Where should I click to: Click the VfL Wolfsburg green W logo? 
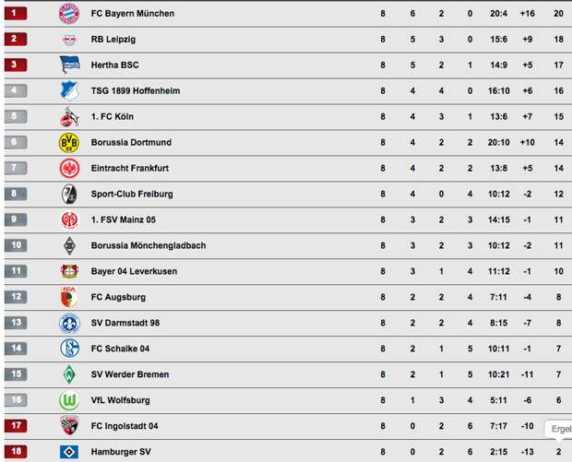69,400
